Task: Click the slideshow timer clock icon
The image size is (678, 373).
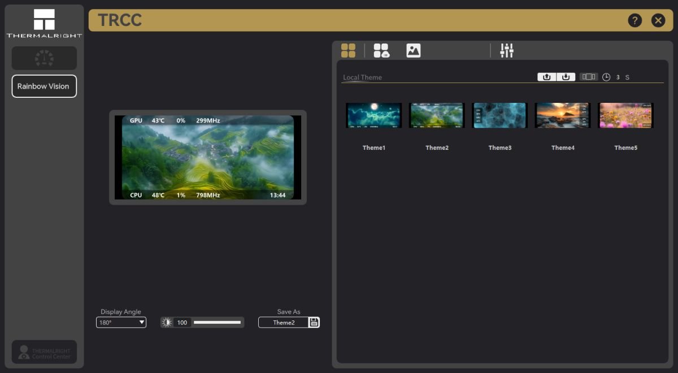Action: point(606,77)
